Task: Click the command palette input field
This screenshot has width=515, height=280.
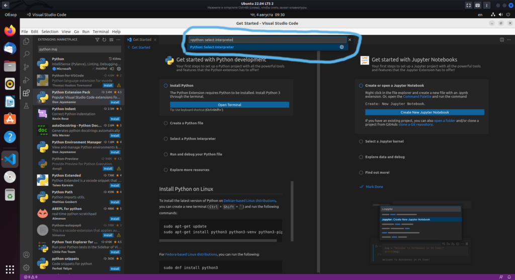Action: [x=267, y=40]
